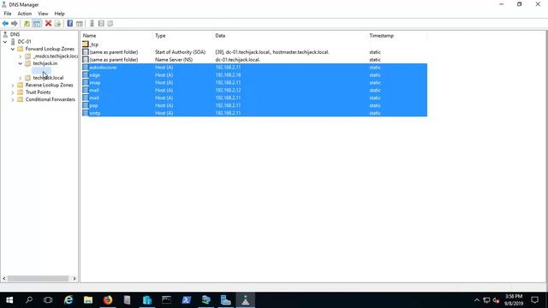Select the techijack.in zone

tap(45, 63)
